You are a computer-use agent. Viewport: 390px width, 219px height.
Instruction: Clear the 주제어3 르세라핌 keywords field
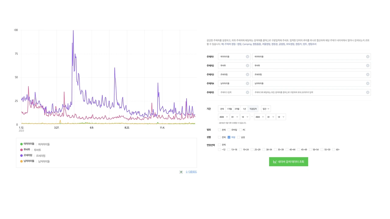click(x=368, y=75)
